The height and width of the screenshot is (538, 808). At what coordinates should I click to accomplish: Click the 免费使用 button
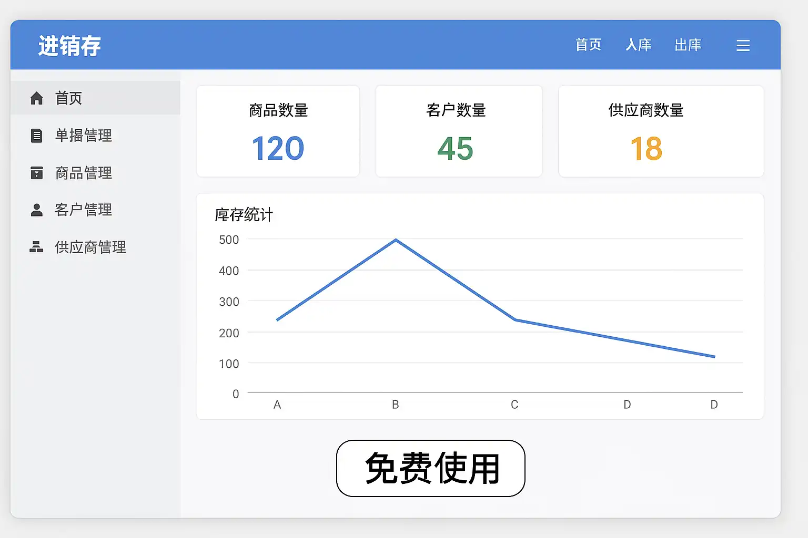coord(431,468)
